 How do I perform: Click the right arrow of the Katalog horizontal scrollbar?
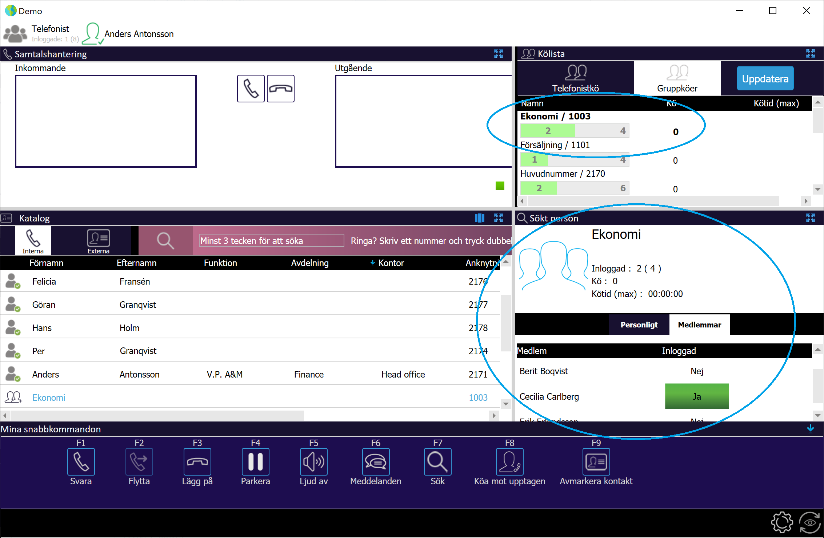[494, 415]
